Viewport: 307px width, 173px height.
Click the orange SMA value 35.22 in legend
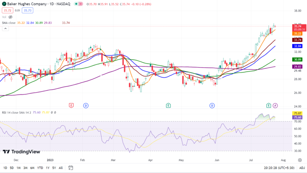[21, 23]
